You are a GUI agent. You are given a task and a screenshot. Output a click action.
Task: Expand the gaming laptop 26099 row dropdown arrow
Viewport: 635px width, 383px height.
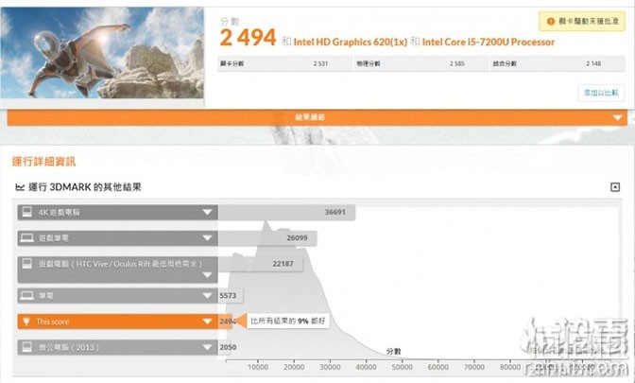pyautogui.click(x=207, y=238)
